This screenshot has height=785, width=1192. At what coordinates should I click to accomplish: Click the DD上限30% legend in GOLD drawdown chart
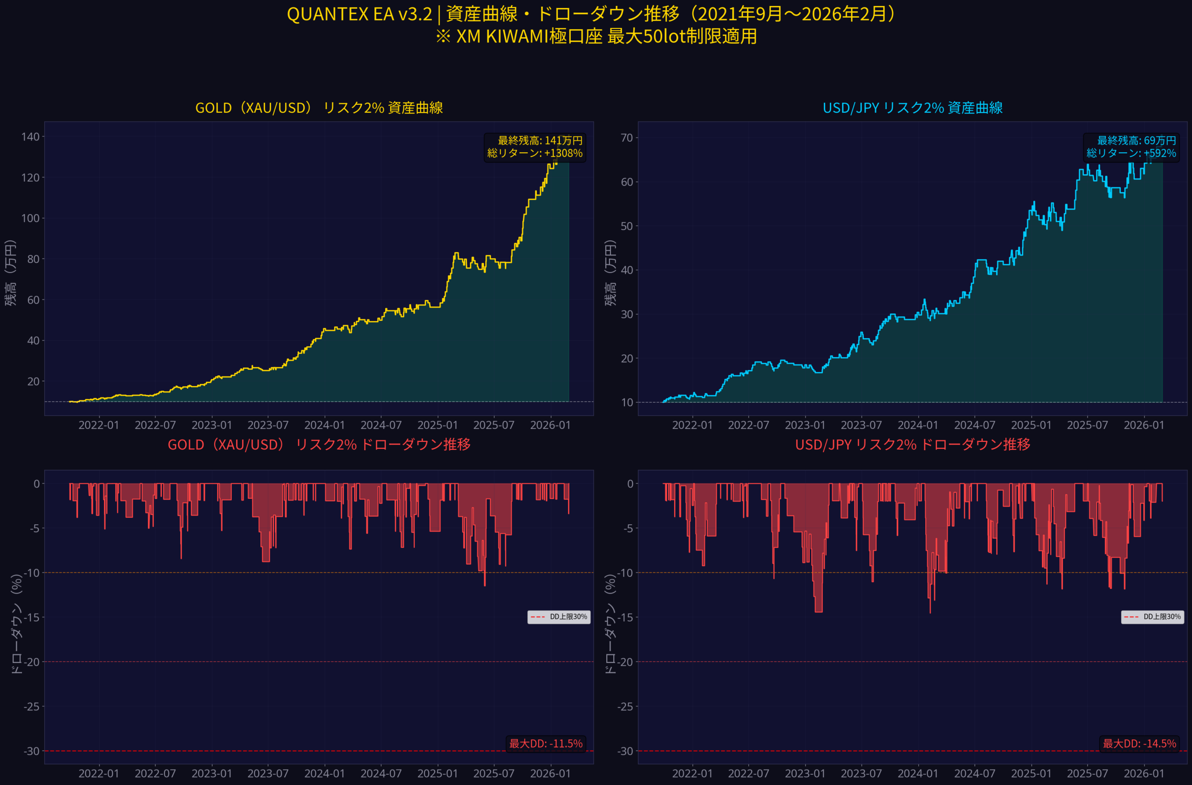click(558, 616)
